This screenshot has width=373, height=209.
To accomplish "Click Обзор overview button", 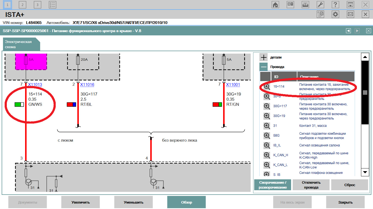I will pyautogui.click(x=187, y=202).
